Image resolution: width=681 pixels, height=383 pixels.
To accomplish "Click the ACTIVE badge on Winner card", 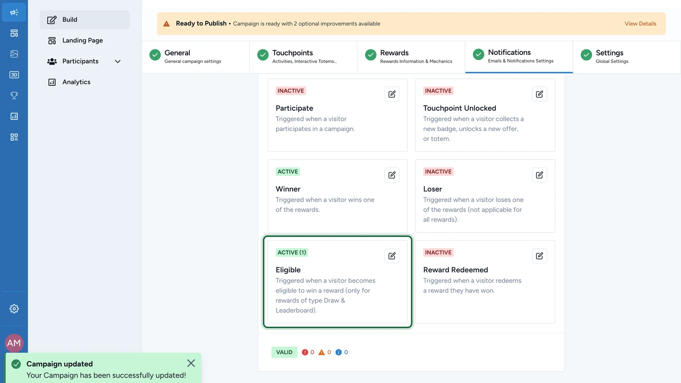I will pos(288,171).
